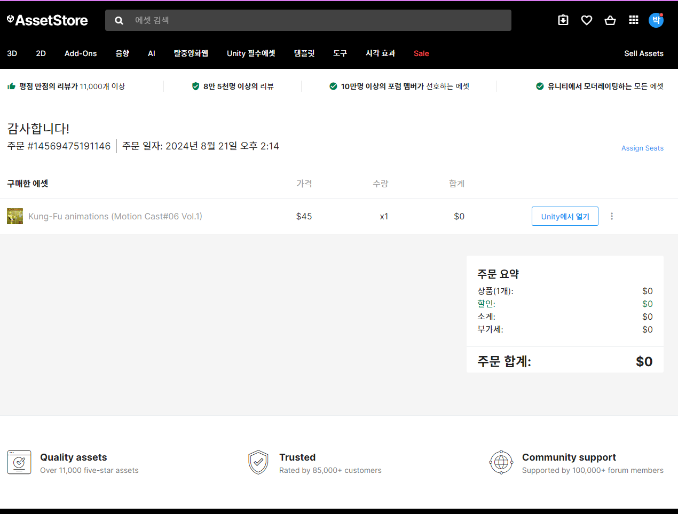Open My Assets download icon

(563, 20)
